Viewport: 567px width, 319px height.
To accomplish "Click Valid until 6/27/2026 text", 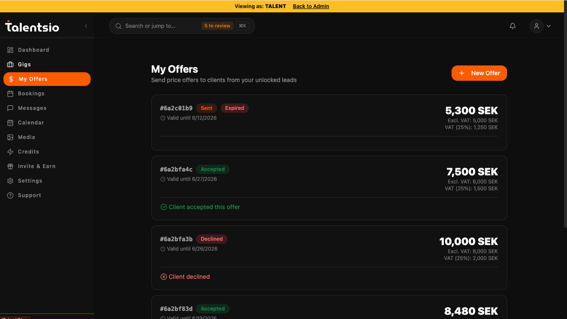I will pos(192,179).
